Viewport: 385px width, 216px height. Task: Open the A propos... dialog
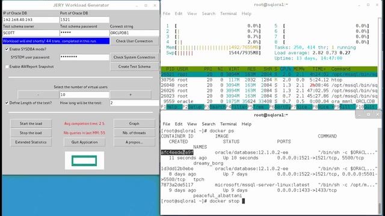pyautogui.click(x=134, y=142)
